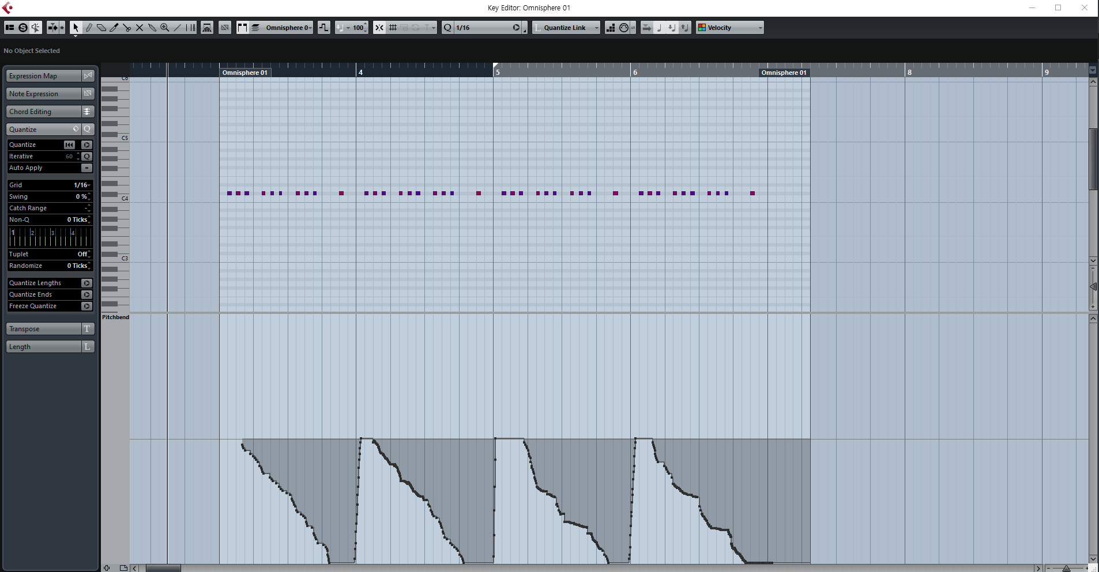The image size is (1099, 572).
Task: Select the Split scissors tool
Action: pyautogui.click(x=127, y=28)
